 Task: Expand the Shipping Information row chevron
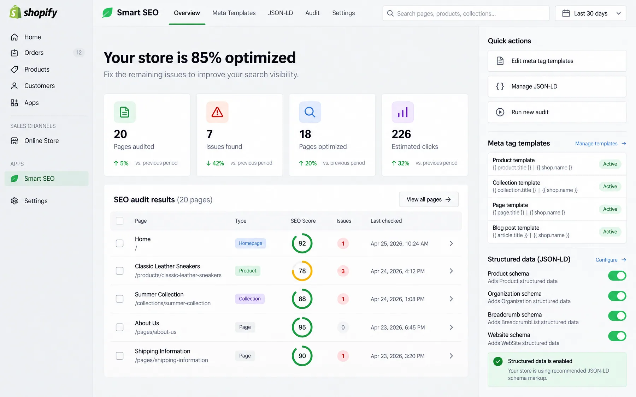[x=451, y=356]
